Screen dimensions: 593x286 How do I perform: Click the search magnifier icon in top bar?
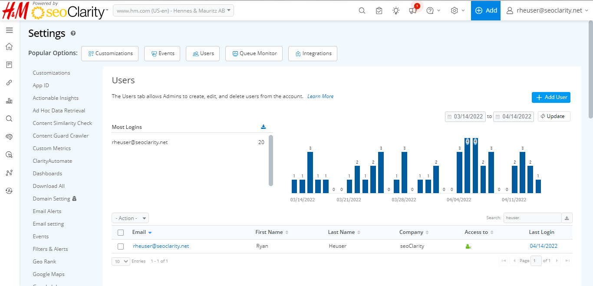pos(362,10)
